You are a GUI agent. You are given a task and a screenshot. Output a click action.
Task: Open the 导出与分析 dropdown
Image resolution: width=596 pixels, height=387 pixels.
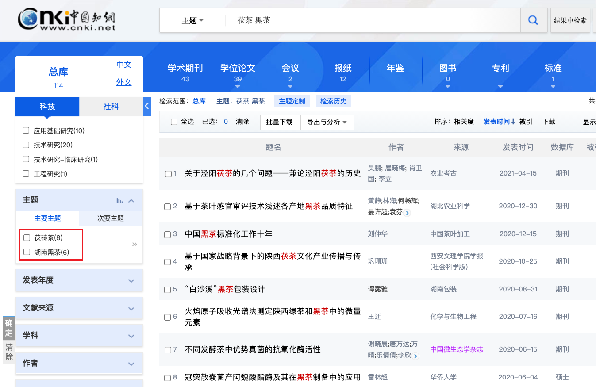pos(327,122)
